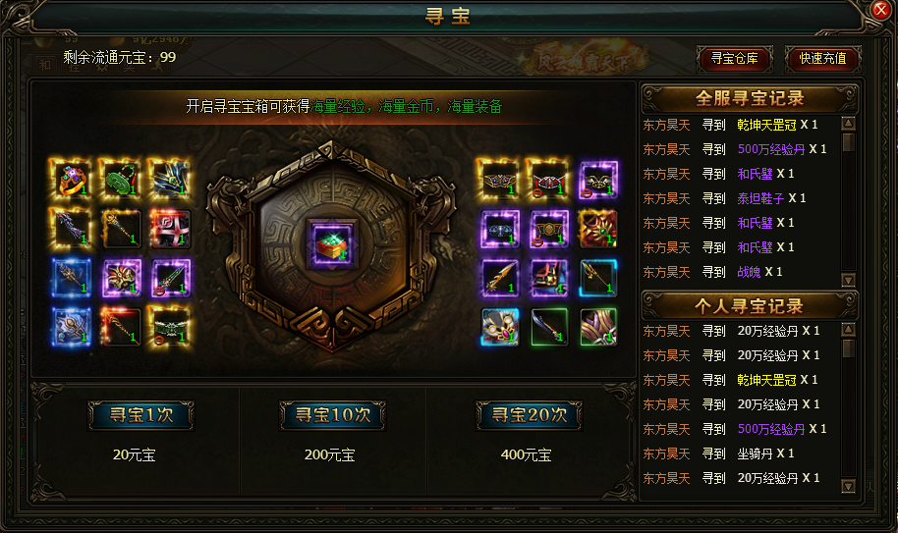This screenshot has height=533, width=898.
Task: Click the 全服寻宝记录 list up arrow
Action: 849,124
